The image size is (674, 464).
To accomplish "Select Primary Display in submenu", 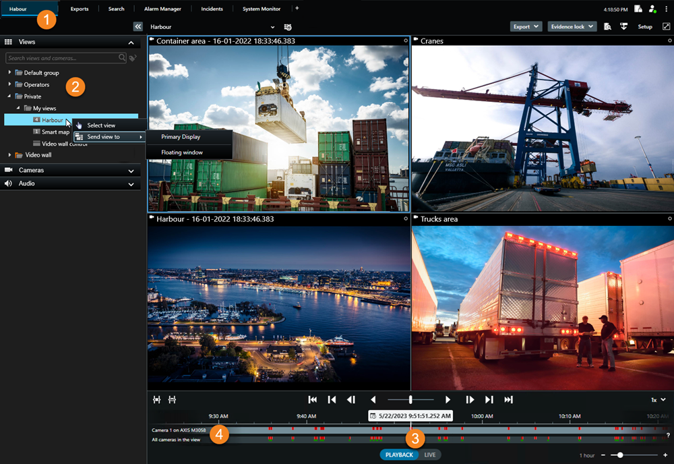I will click(x=181, y=137).
